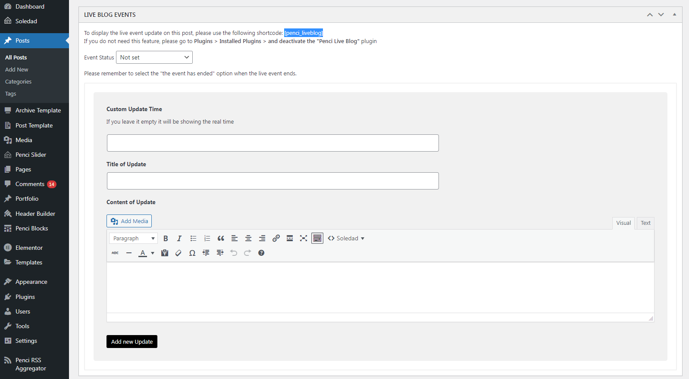This screenshot has width=689, height=379.
Task: Open the Soledad shortcodes dropdown
Action: (x=346, y=238)
